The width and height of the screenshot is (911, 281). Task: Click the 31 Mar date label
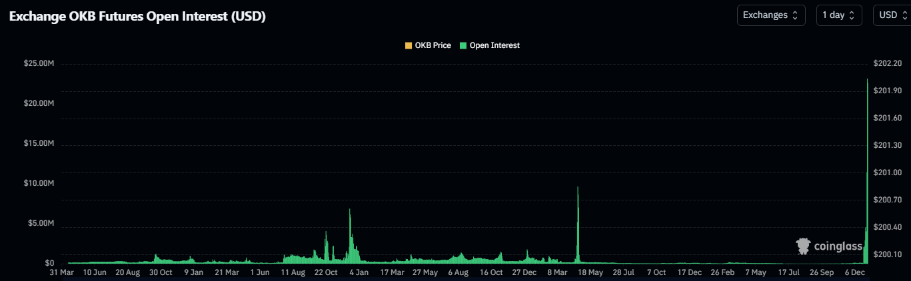(62, 272)
